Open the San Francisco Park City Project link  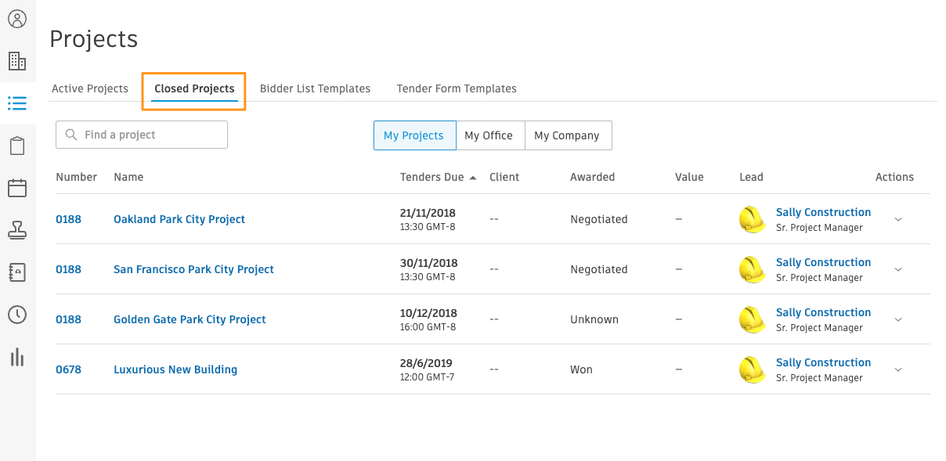pyautogui.click(x=193, y=269)
